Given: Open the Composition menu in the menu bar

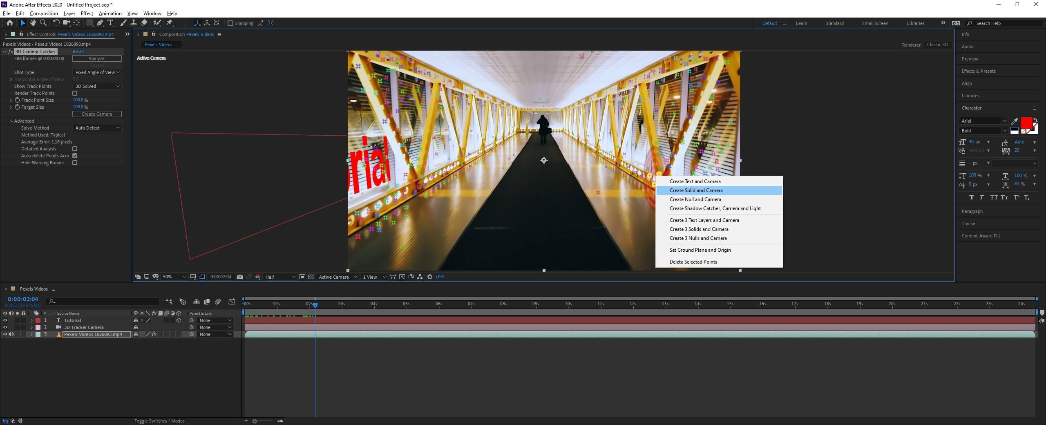Looking at the screenshot, I should tap(44, 13).
